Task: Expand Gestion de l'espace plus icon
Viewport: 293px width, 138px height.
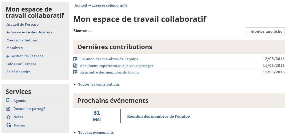Action: tap(8, 56)
